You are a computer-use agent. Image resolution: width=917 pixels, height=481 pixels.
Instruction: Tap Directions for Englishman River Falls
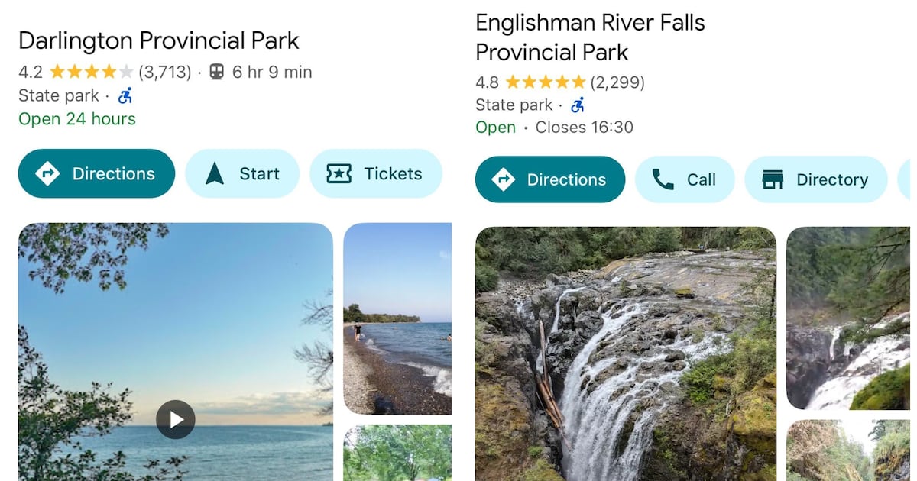click(549, 179)
